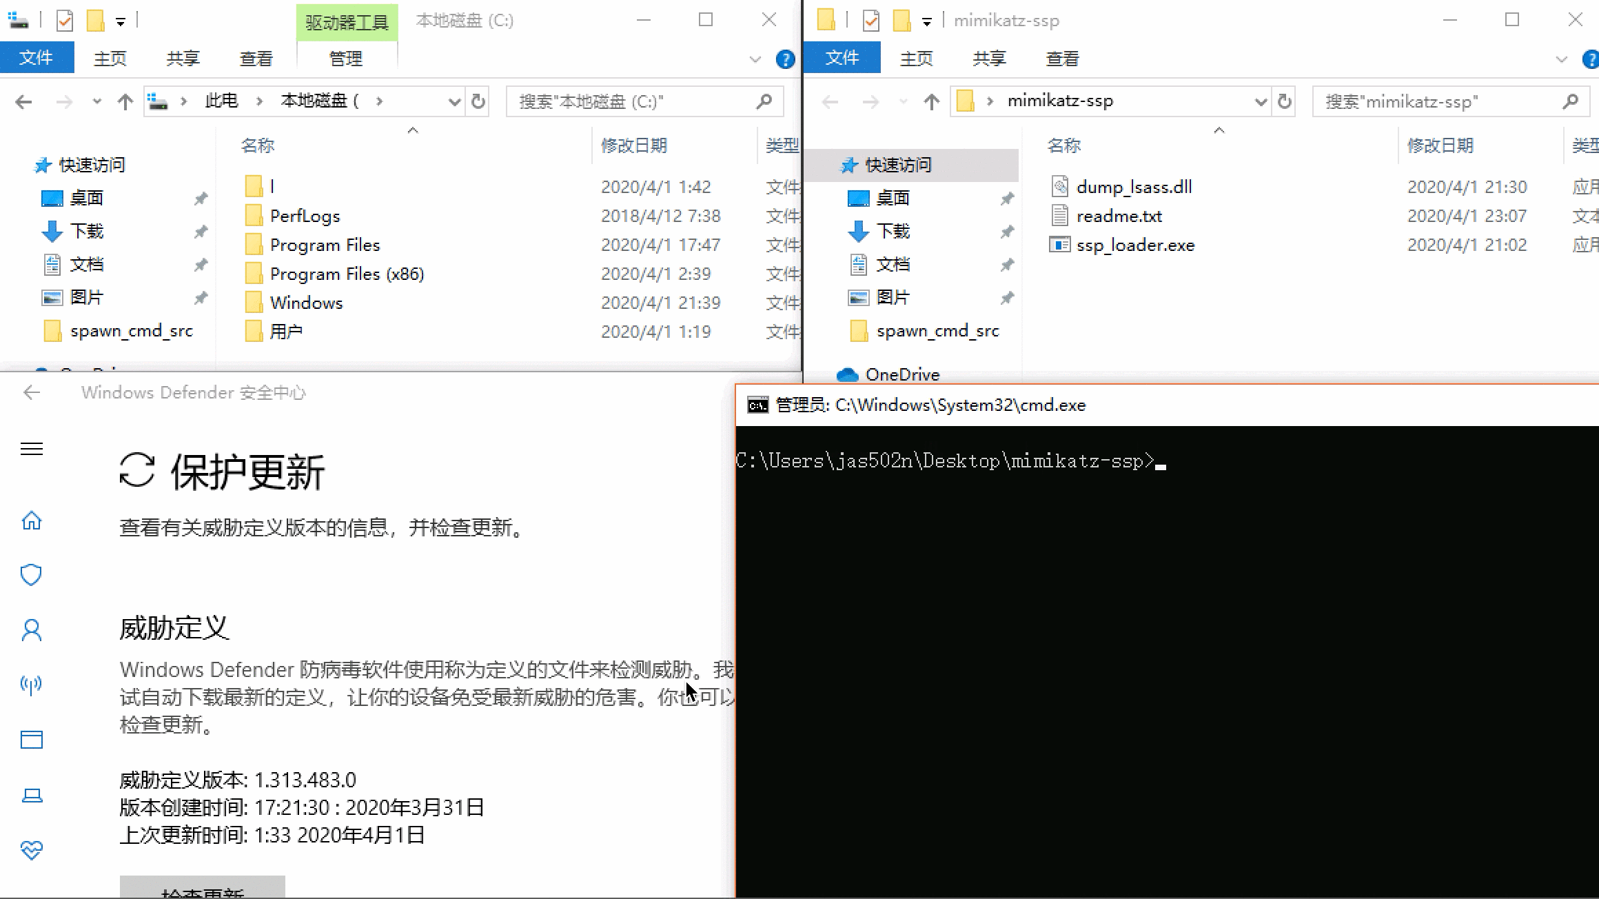
Task: Click Properties quick-access icon in mimikatz-ssp window
Action: [x=871, y=21]
